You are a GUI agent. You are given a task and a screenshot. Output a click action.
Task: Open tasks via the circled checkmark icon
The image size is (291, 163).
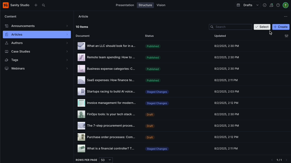[x=265, y=5]
